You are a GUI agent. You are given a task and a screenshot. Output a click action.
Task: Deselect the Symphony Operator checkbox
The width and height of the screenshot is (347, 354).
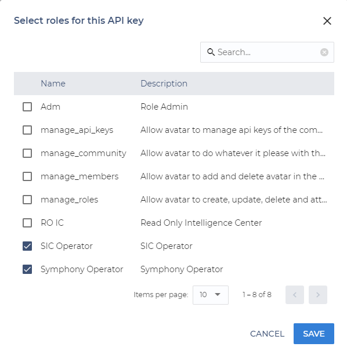click(x=27, y=269)
